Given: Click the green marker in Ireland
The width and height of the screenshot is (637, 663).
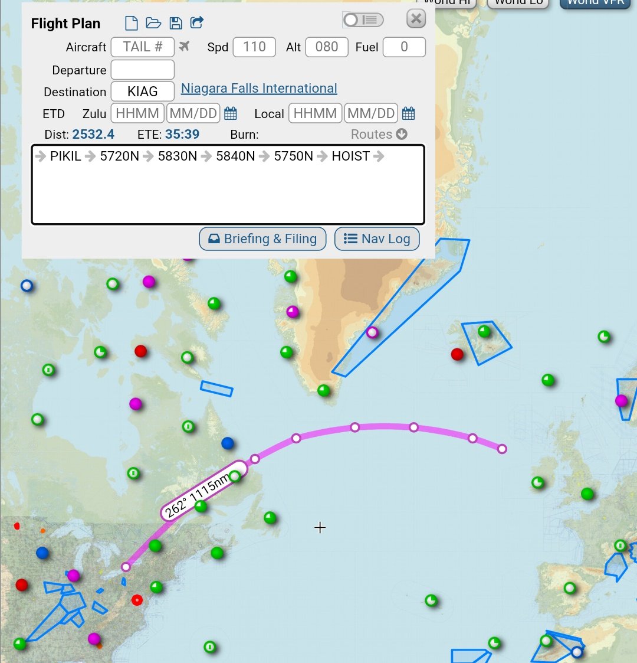Looking at the screenshot, I should click(538, 482).
